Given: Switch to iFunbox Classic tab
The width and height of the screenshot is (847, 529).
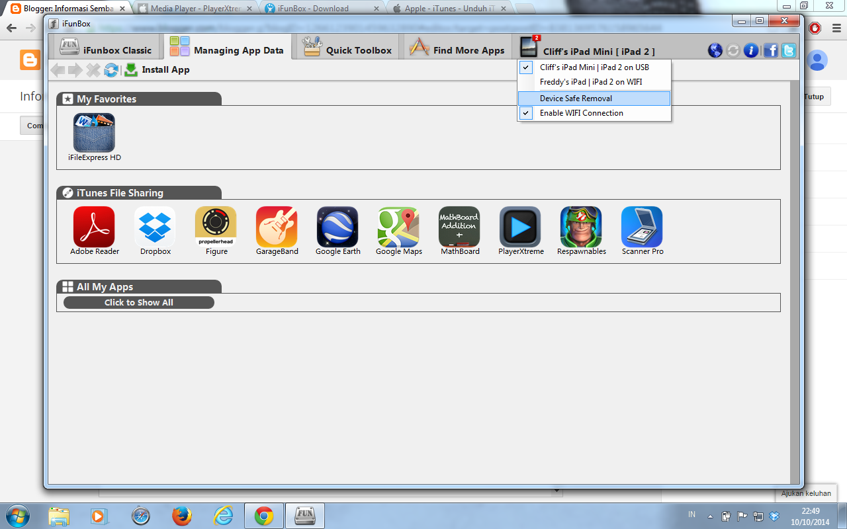Looking at the screenshot, I should [x=106, y=48].
